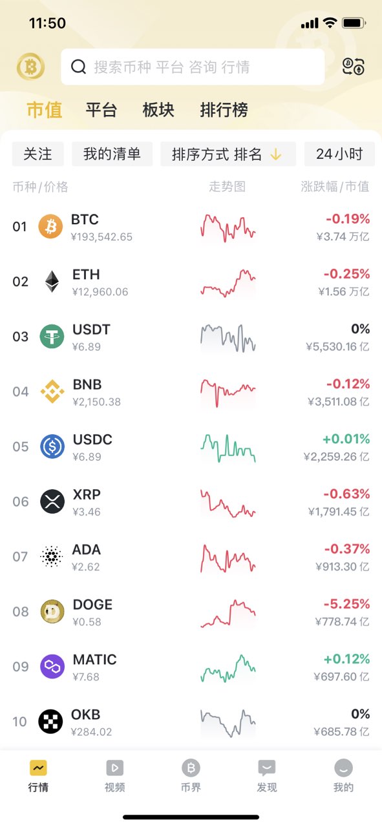The height and width of the screenshot is (827, 382).
Task: Go to 发现 discover icon in bottom bar
Action: click(266, 768)
